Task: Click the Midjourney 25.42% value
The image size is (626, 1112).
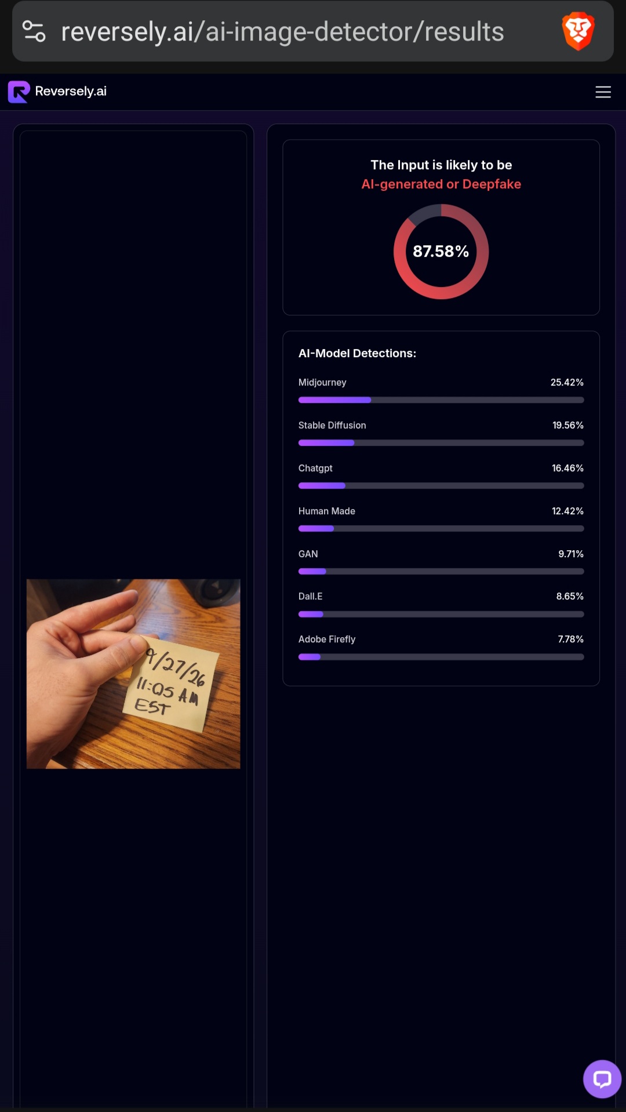Action: [x=567, y=382]
